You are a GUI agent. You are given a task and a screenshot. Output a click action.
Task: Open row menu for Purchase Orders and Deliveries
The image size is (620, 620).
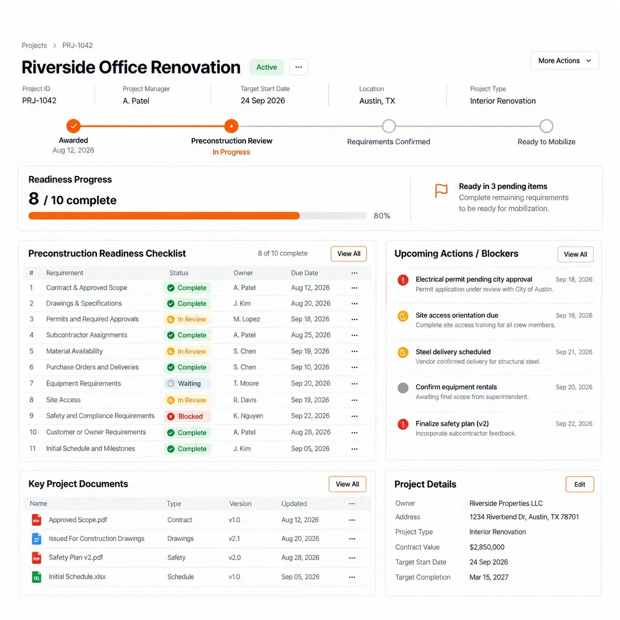[x=354, y=367]
